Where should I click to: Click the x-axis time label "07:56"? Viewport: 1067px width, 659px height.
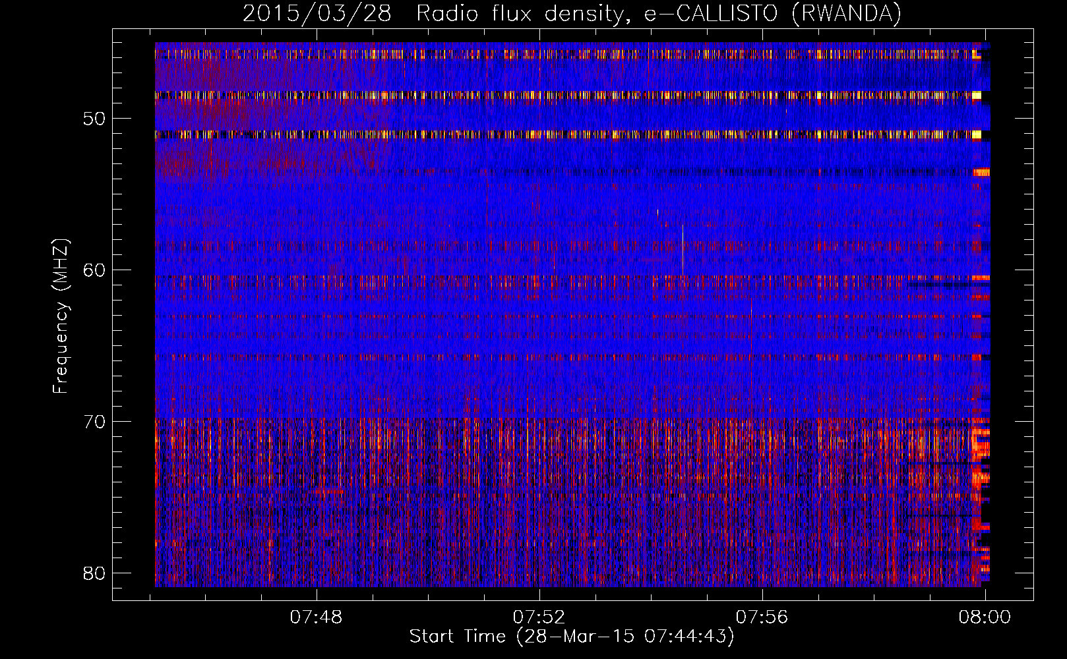762,617
